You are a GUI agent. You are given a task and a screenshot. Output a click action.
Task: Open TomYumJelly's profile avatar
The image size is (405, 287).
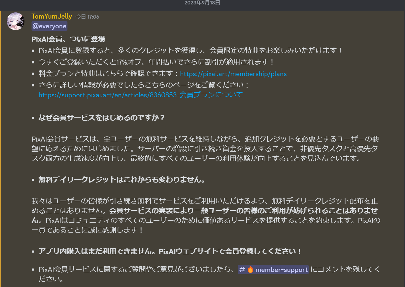(16, 21)
